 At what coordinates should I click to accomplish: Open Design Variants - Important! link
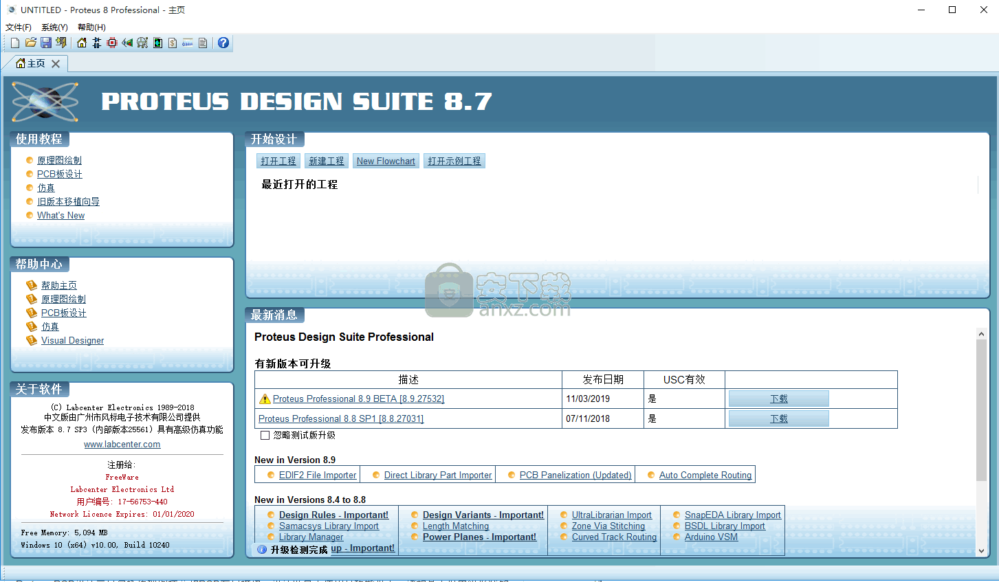[x=483, y=515]
